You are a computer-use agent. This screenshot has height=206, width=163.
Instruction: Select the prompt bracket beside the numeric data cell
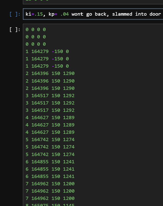pos(15,30)
